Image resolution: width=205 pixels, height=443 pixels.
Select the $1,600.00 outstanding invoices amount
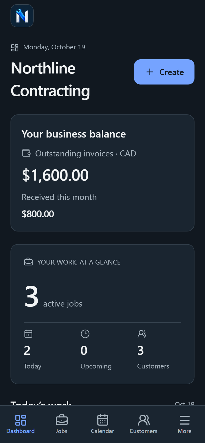point(55,175)
